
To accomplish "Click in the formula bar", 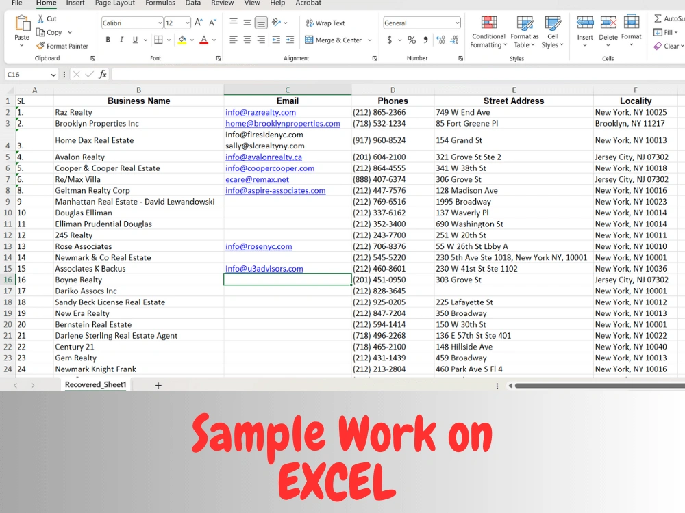I will pyautogui.click(x=397, y=75).
